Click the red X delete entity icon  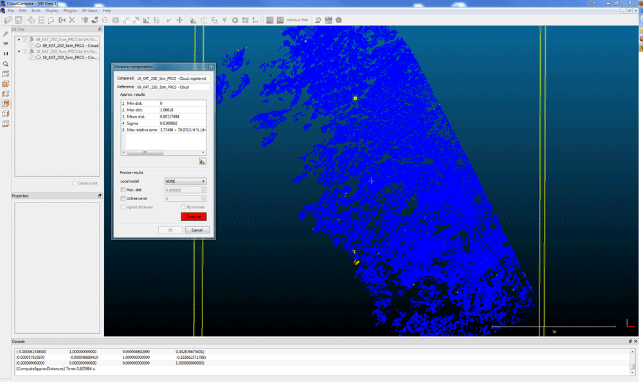(72, 20)
